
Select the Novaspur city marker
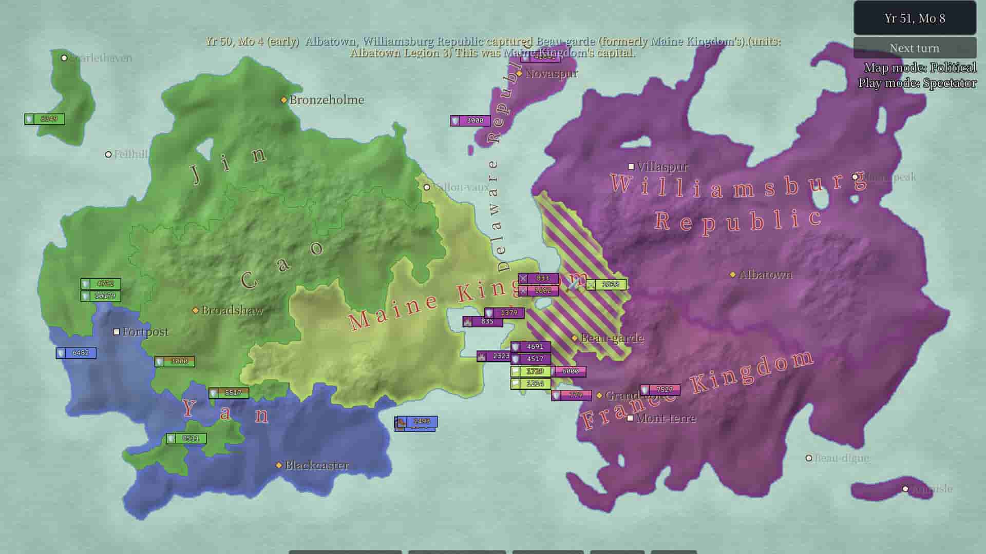click(519, 74)
